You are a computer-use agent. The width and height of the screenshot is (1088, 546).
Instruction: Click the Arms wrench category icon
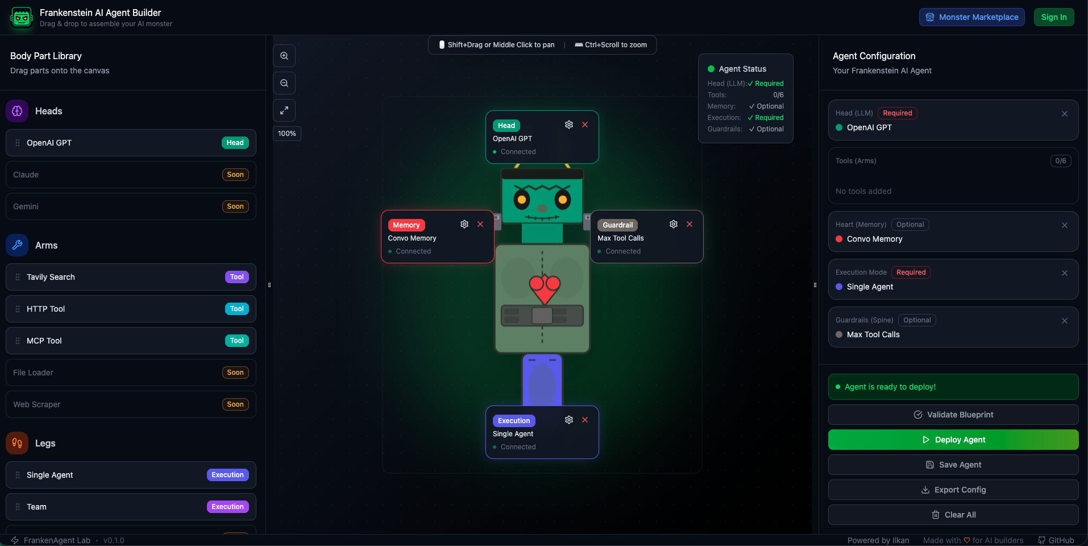17,245
